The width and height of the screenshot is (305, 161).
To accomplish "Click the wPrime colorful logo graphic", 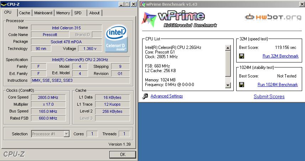I will (x=149, y=20).
